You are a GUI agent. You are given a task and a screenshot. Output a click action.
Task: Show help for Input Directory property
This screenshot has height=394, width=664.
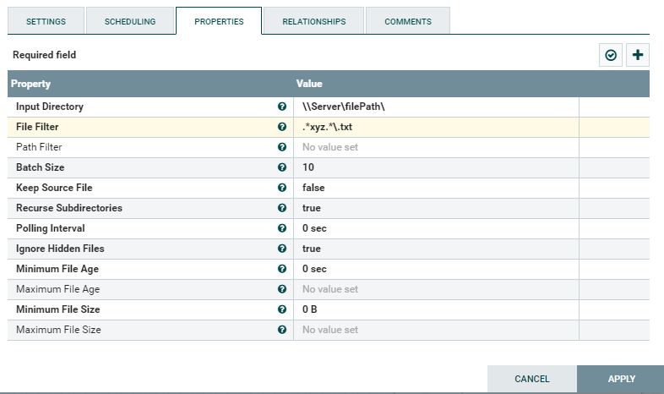click(282, 107)
